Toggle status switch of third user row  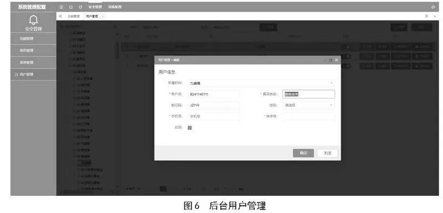coord(346,66)
